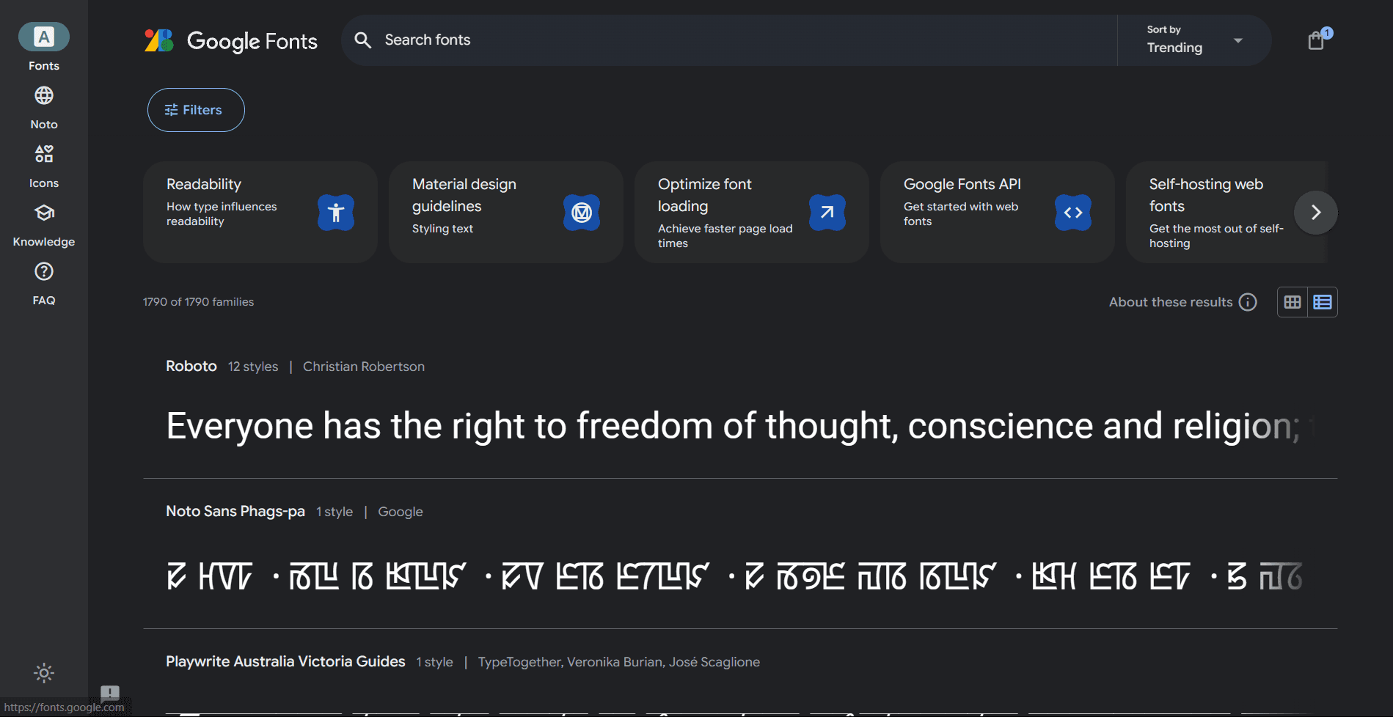Screen dimensions: 1393x717
Task: Open the Filters panel
Action: click(x=195, y=109)
